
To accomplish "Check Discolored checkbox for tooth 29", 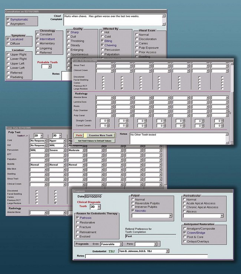I will (37, 191).
